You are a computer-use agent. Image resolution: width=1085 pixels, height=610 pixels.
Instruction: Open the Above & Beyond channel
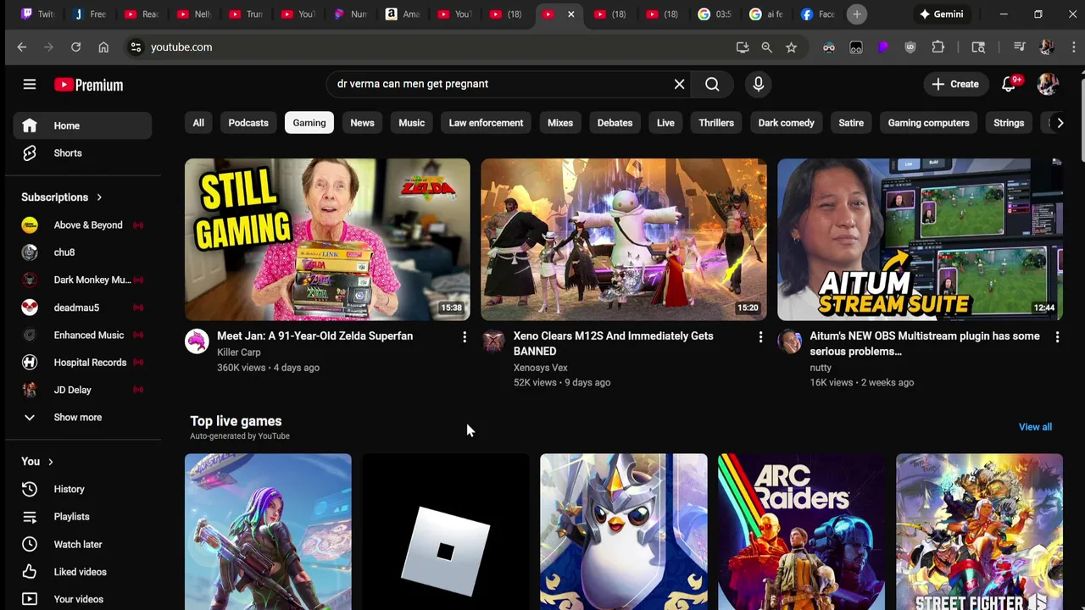[x=83, y=225]
